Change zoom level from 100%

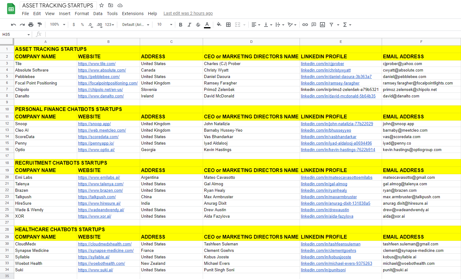(x=58, y=25)
